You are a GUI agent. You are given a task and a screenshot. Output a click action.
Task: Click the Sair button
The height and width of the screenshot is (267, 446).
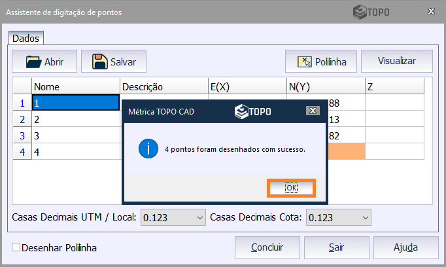click(337, 248)
